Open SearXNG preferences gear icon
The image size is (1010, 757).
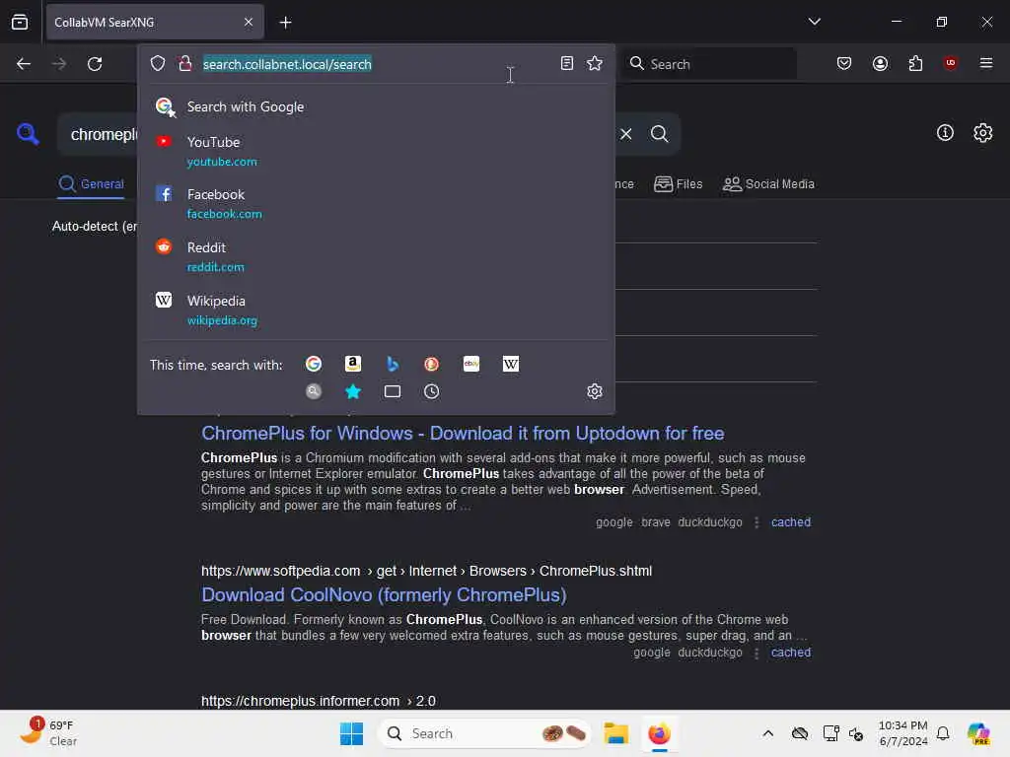983,133
